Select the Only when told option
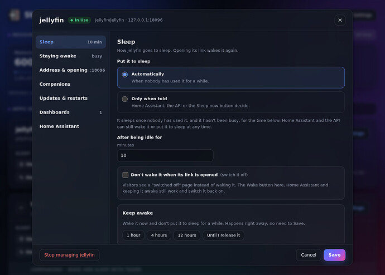 coord(231,102)
